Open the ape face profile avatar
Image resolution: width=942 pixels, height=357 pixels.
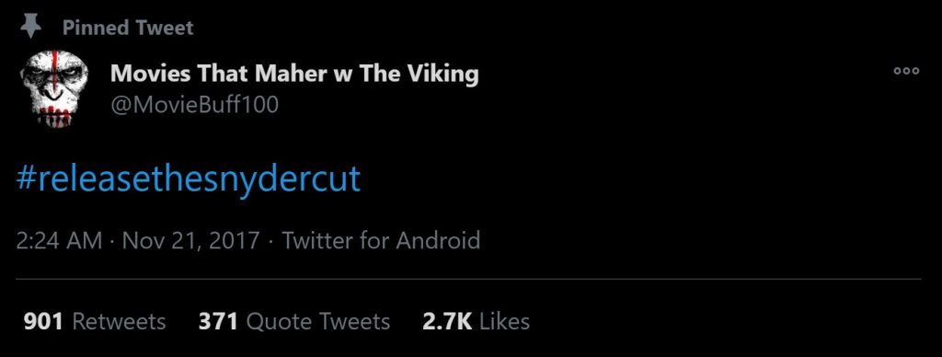(54, 88)
